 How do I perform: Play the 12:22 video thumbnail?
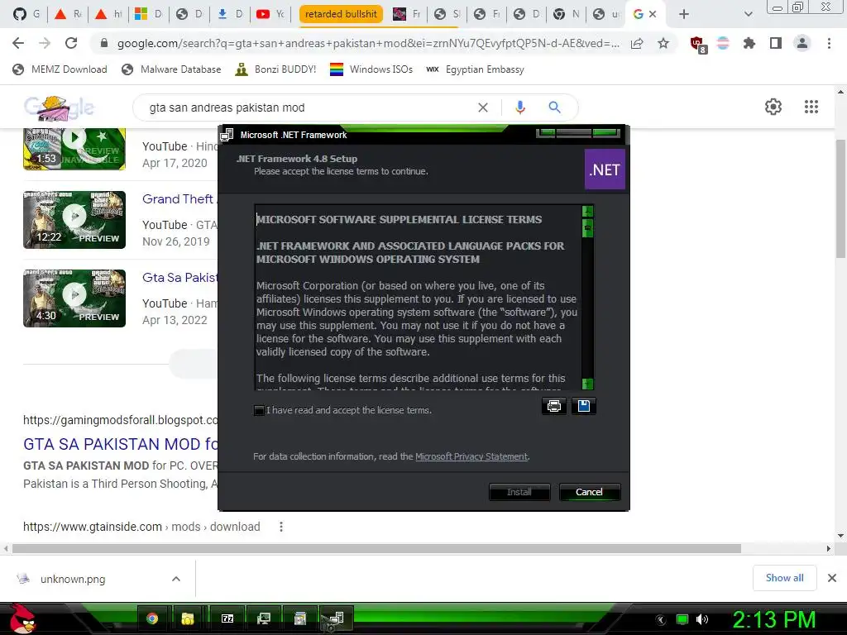[x=74, y=220]
